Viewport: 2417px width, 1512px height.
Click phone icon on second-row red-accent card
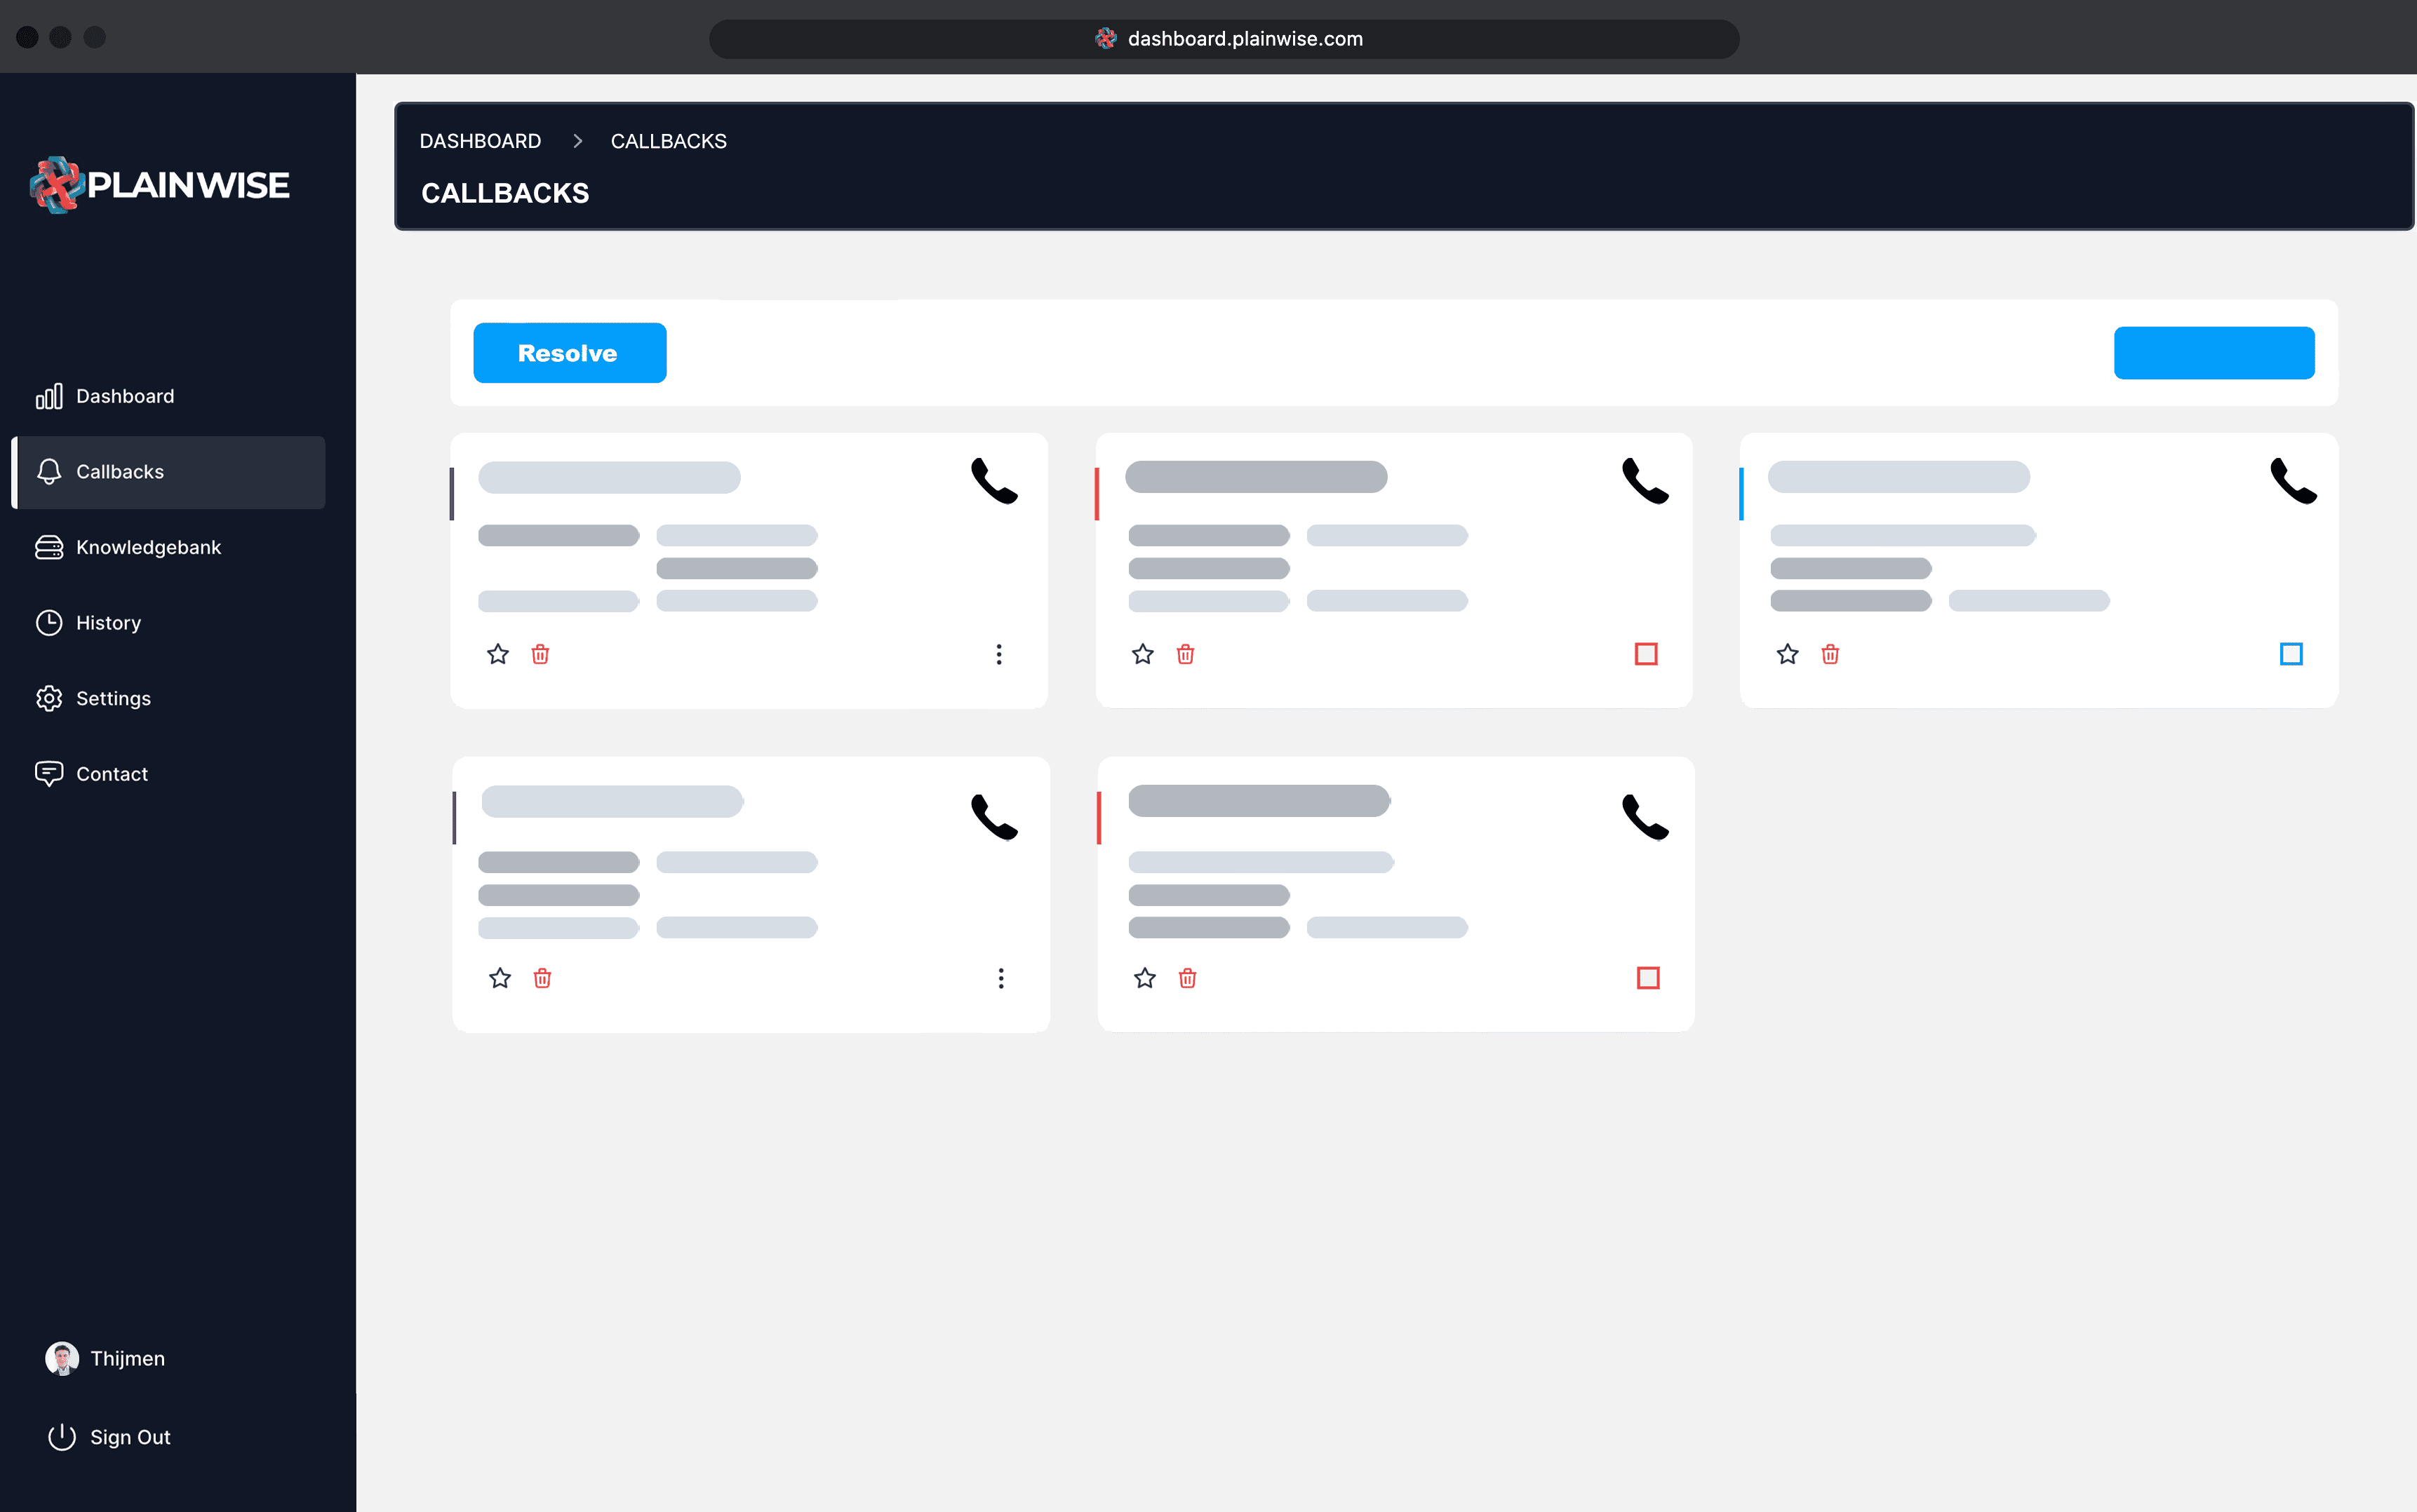point(1645,817)
